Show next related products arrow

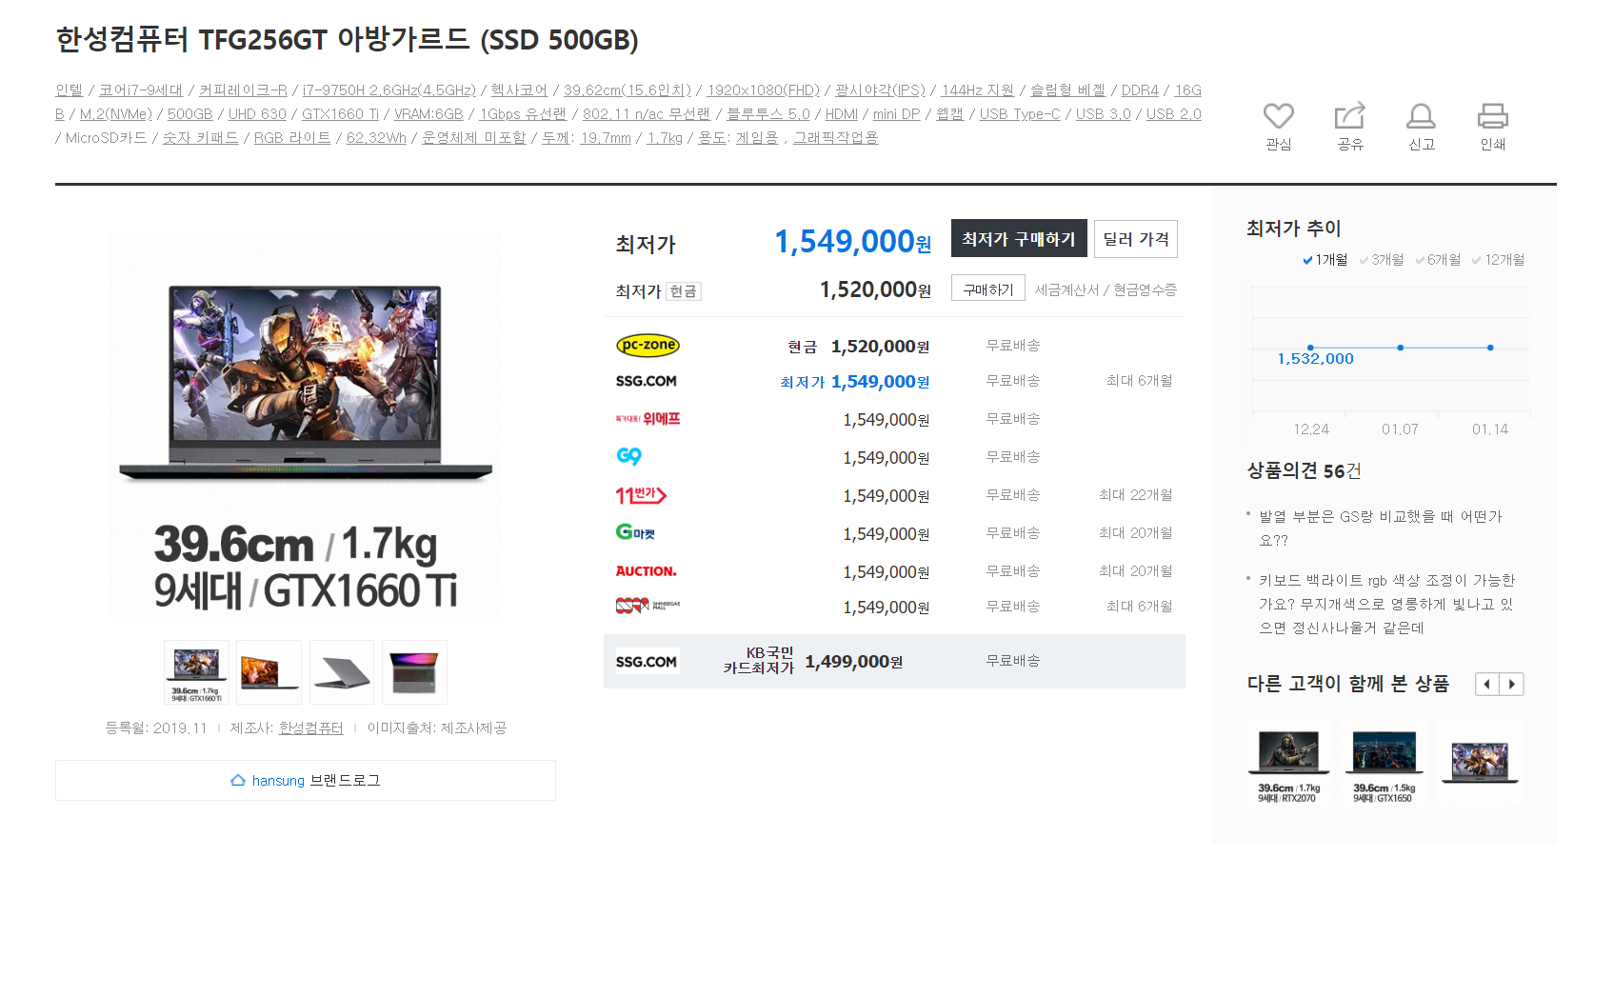[x=1512, y=684]
